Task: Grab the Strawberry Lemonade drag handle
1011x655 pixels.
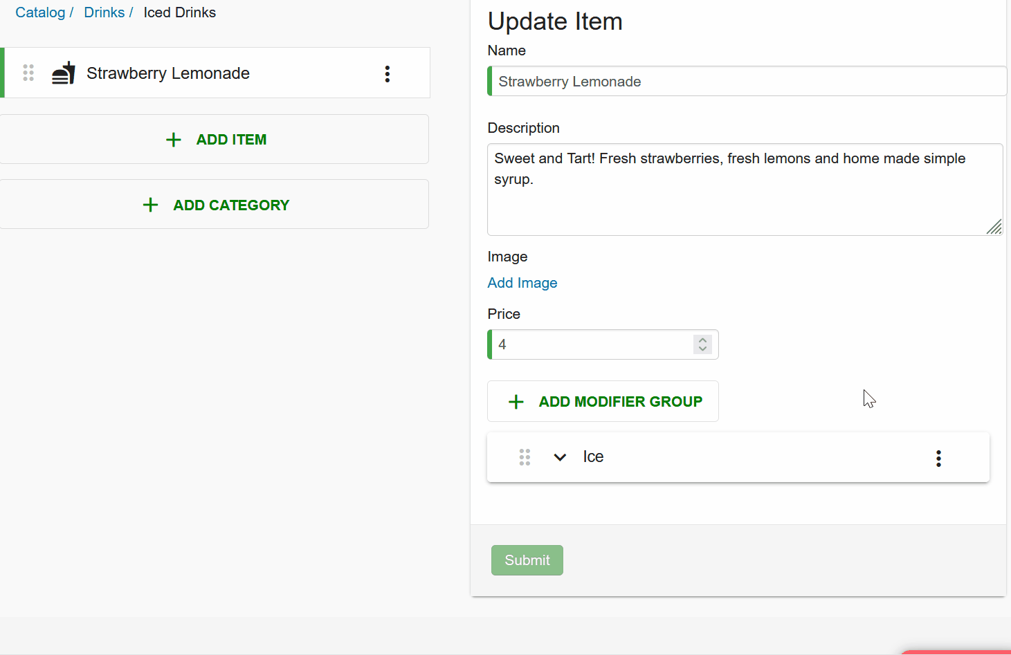Action: [28, 73]
